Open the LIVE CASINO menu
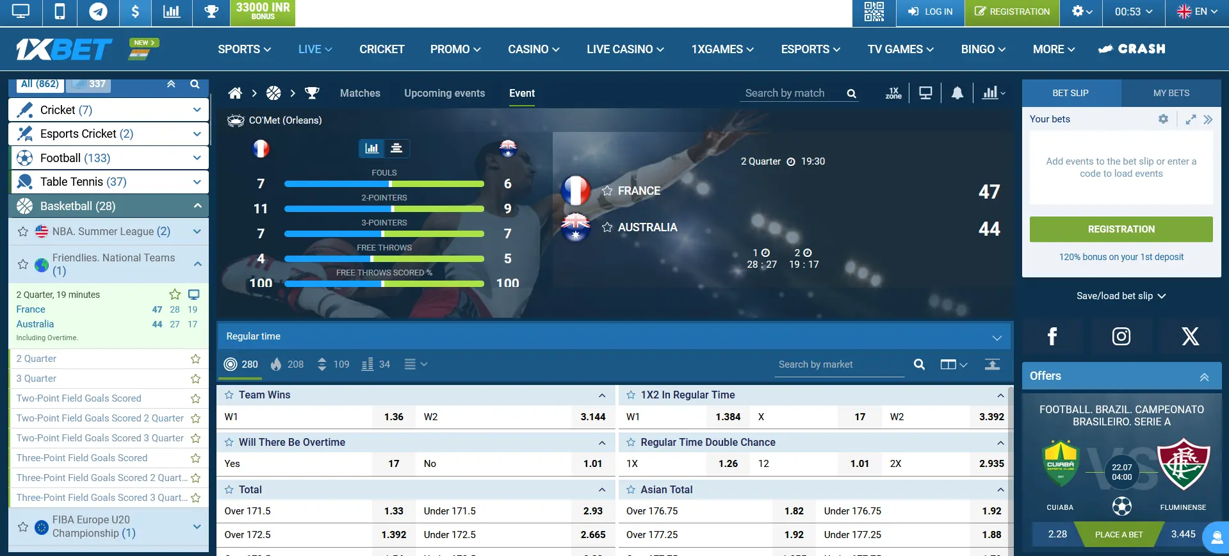 625,49
